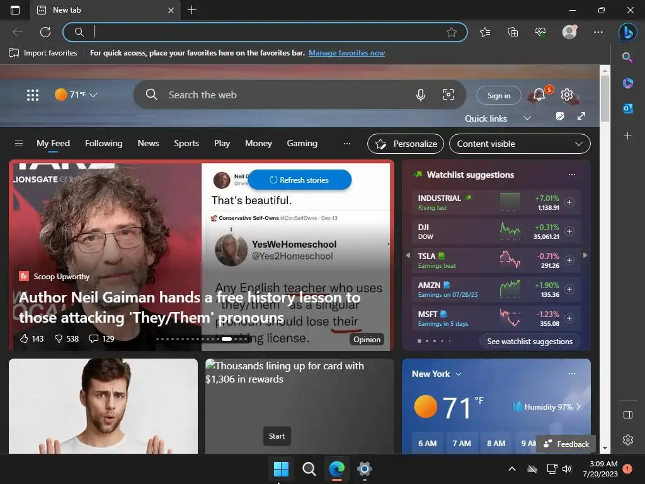Image resolution: width=645 pixels, height=484 pixels.
Task: Click the Personalize button
Action: (405, 144)
